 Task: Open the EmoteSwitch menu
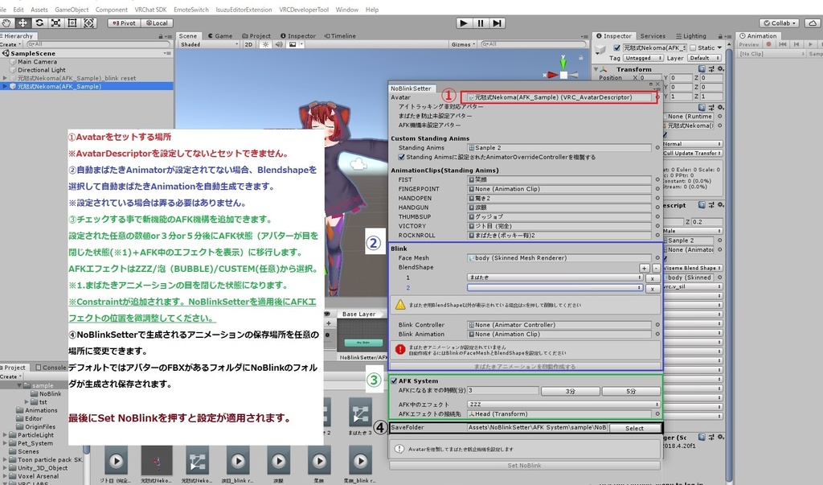click(191, 10)
